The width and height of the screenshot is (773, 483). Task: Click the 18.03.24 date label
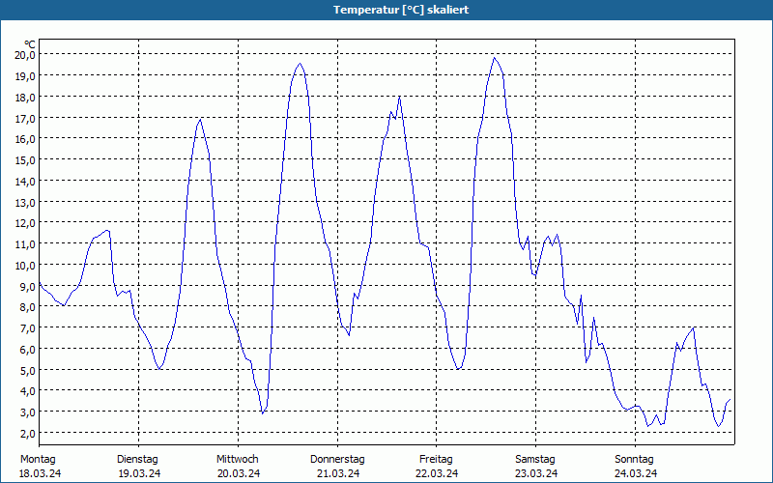click(x=40, y=473)
